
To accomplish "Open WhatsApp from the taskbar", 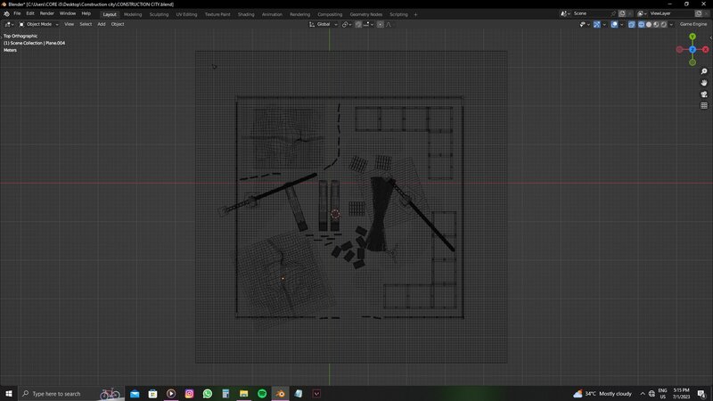I will point(208,393).
